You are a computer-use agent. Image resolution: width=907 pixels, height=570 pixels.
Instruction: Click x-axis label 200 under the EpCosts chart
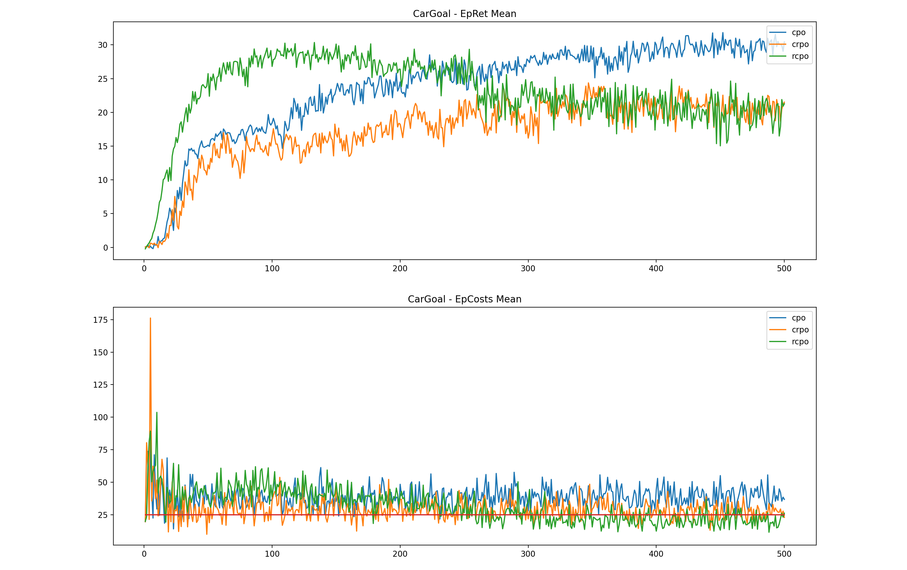400,554
